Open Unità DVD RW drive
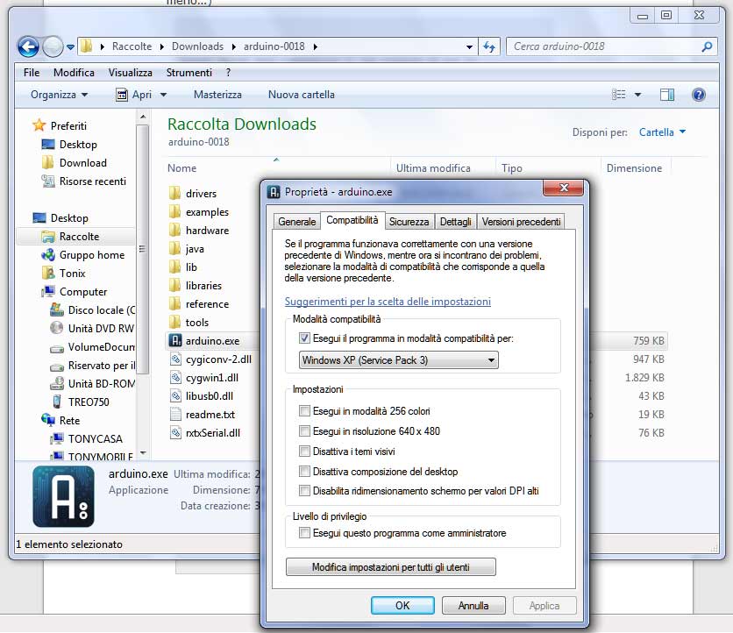This screenshot has width=733, height=633. coord(92,328)
